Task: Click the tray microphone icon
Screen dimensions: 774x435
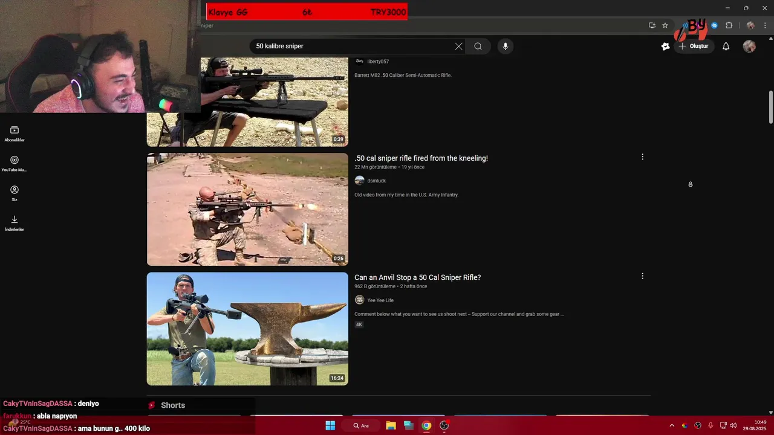Action: (x=711, y=425)
